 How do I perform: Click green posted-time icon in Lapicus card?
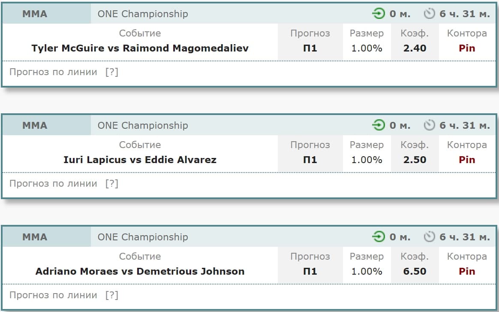click(379, 125)
